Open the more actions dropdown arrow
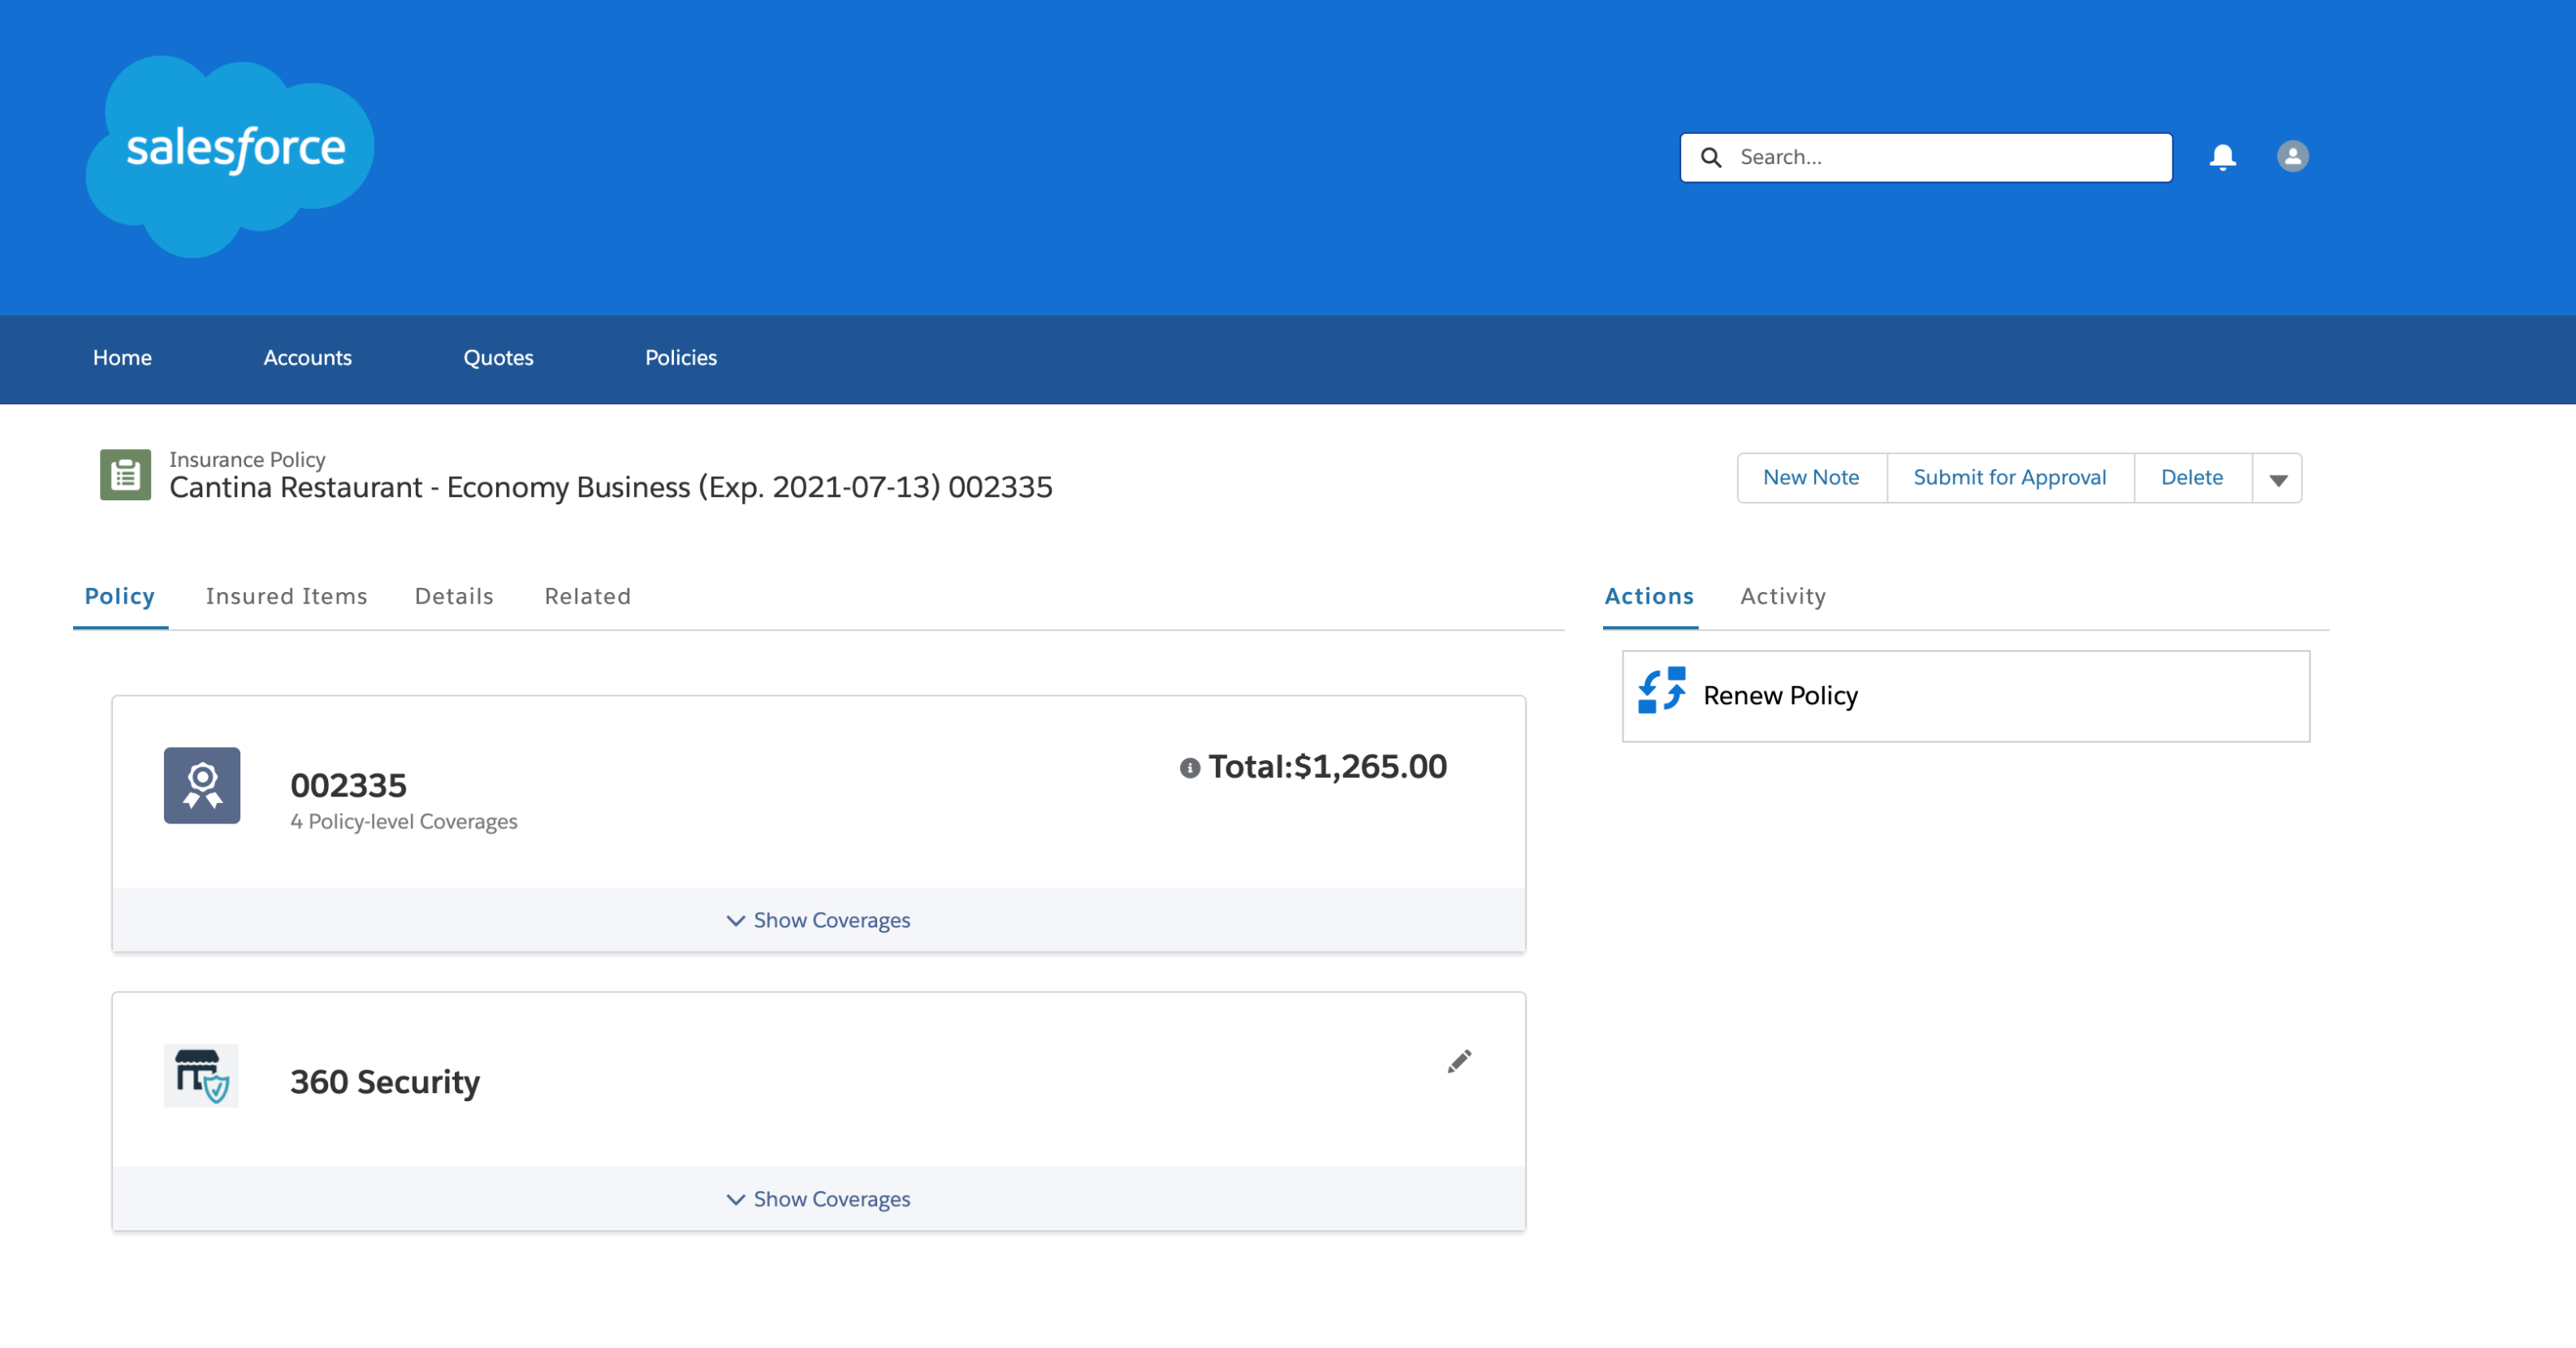2576x1348 pixels. 2277,478
